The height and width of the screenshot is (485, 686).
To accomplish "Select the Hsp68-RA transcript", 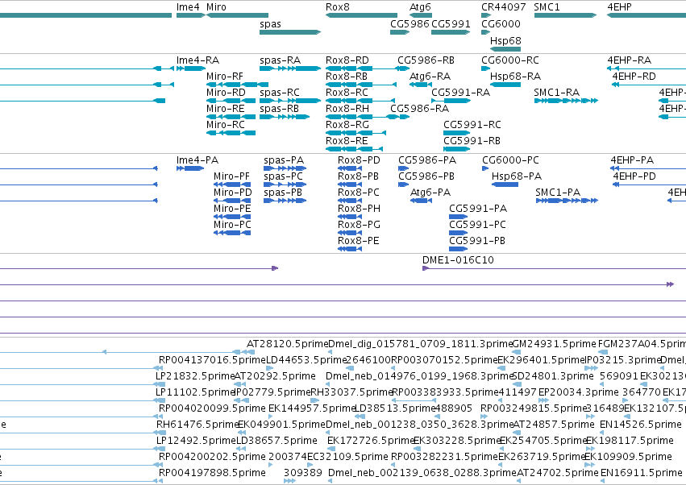I will 505,85.
